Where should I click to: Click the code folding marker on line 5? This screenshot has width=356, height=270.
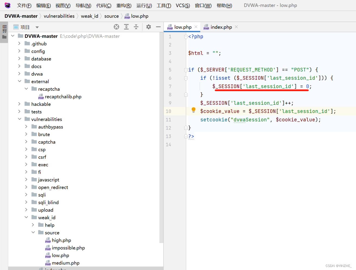186,70
